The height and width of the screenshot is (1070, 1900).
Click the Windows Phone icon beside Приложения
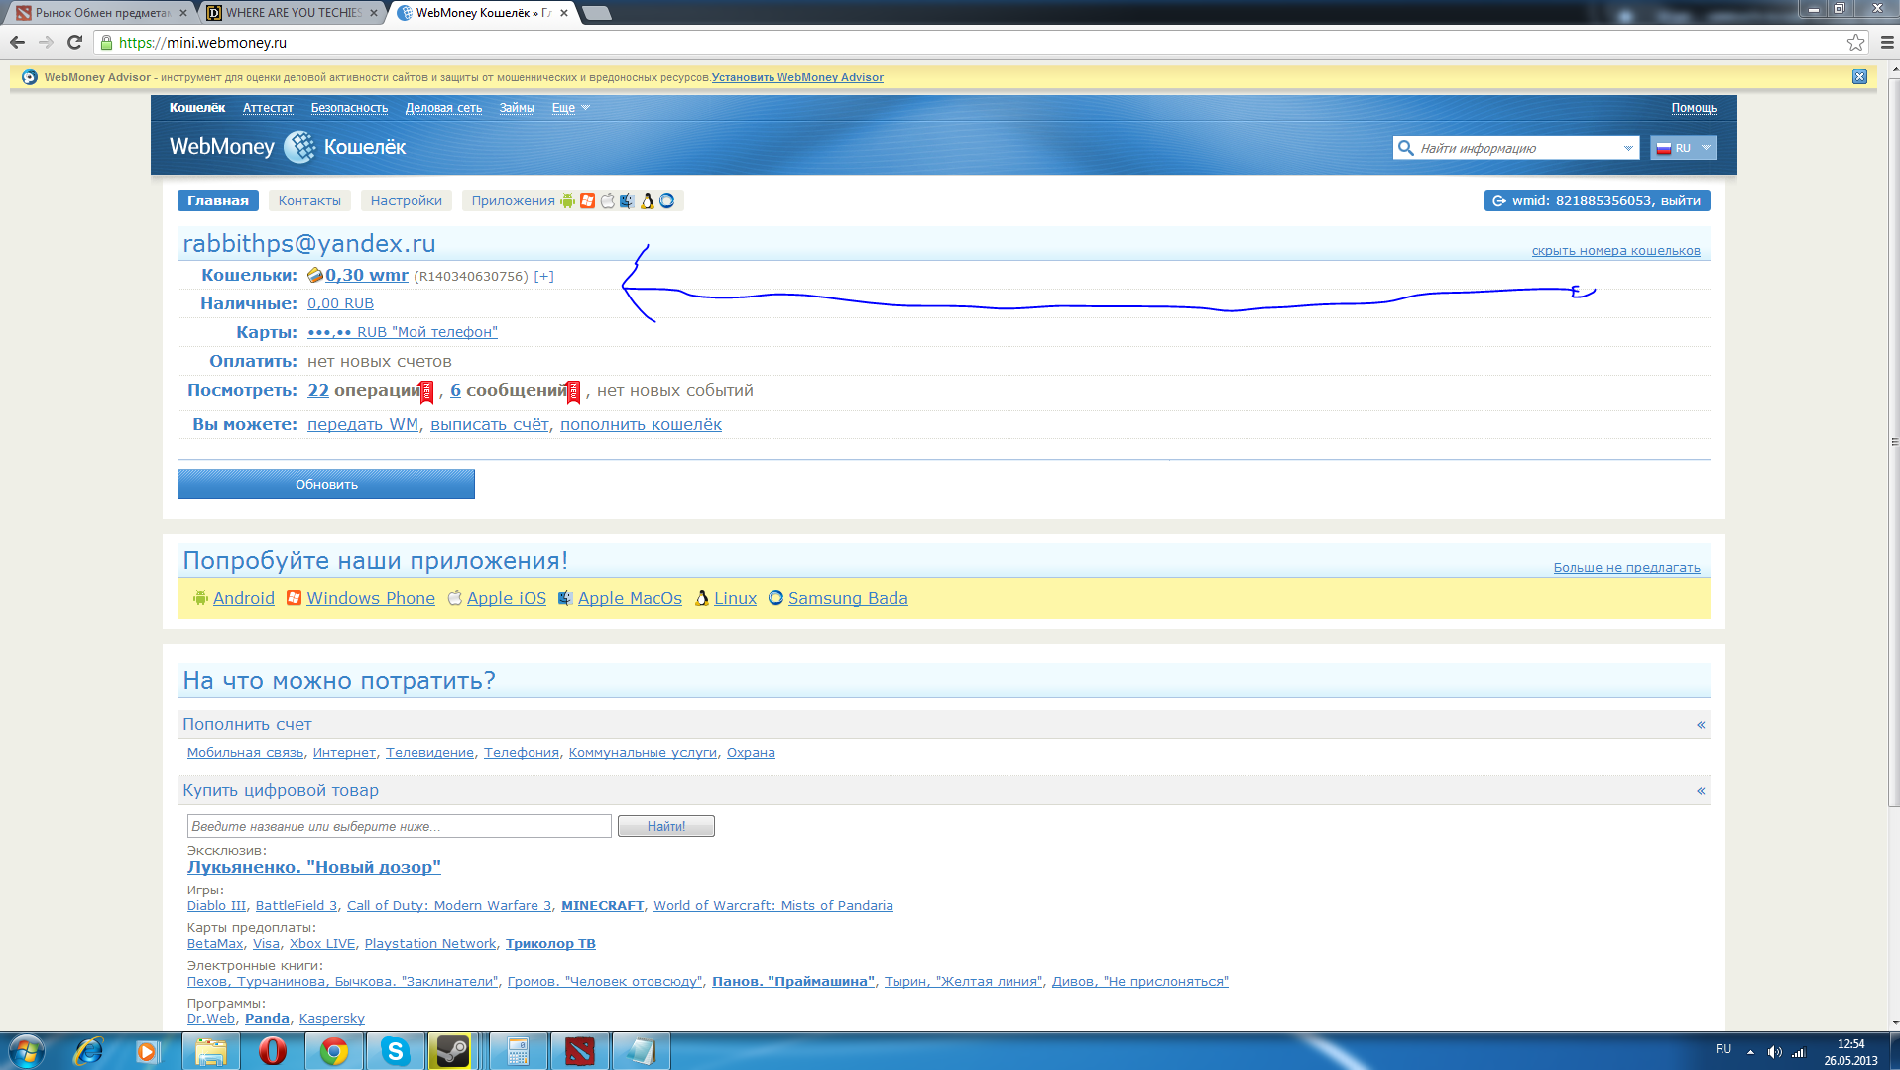[588, 201]
